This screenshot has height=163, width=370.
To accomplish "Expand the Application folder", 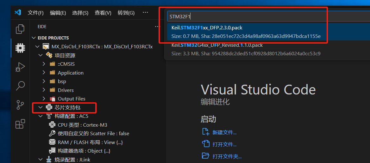I will pos(44,73).
